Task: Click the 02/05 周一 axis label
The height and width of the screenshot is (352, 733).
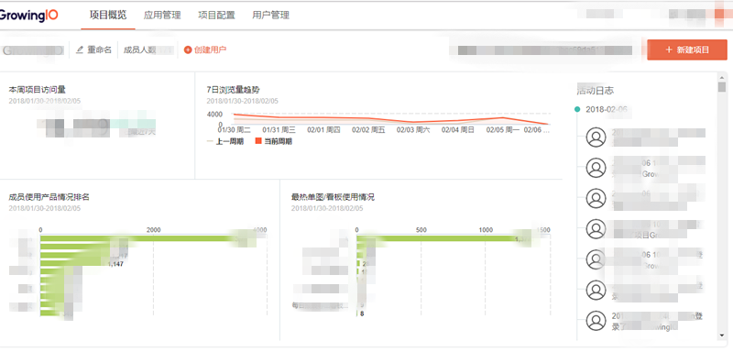Action: coord(503,130)
